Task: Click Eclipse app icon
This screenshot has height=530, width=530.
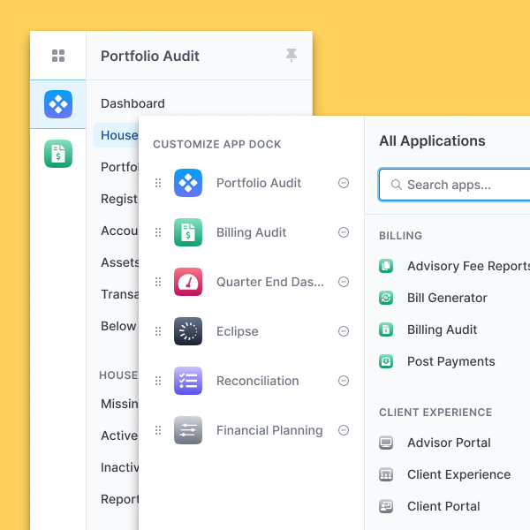Action: [x=188, y=331]
